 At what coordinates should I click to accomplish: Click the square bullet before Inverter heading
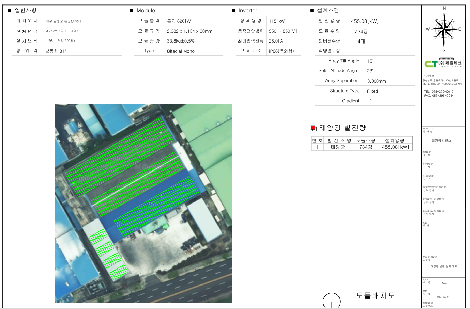click(x=233, y=10)
